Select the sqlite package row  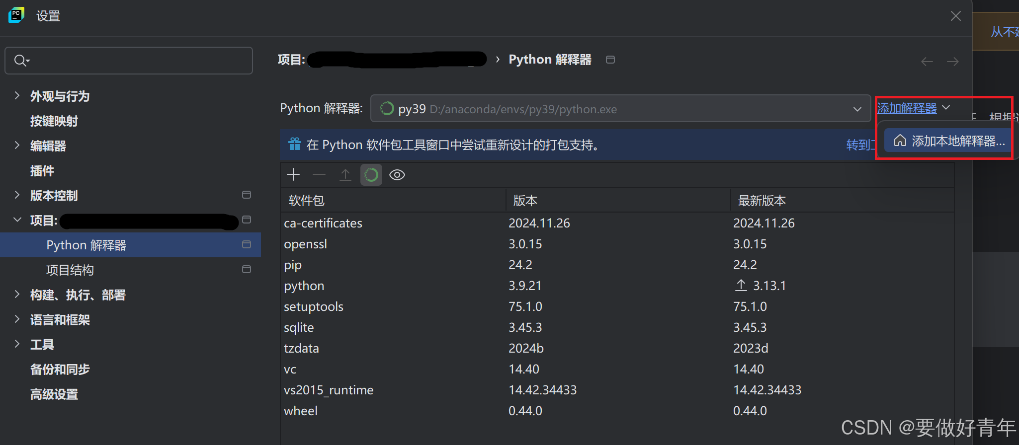pyautogui.click(x=617, y=327)
